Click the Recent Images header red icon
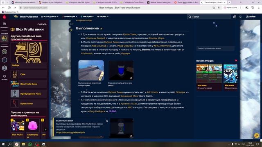 pos(236,60)
